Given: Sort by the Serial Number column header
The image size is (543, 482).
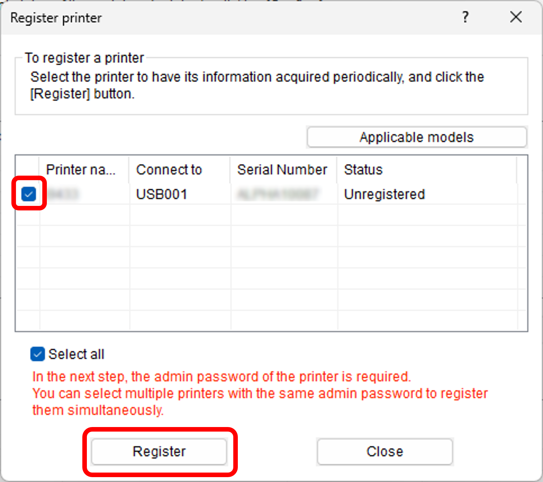Looking at the screenshot, I should coord(282,170).
